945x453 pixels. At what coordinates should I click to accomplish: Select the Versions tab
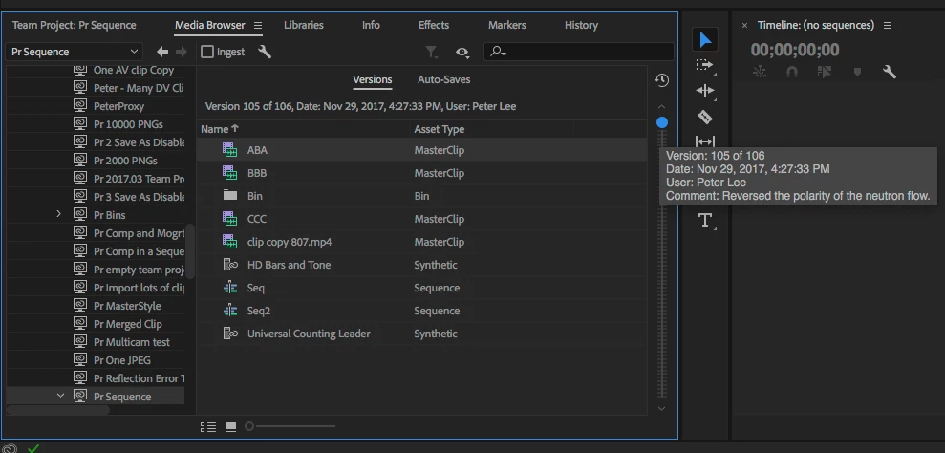(x=373, y=79)
